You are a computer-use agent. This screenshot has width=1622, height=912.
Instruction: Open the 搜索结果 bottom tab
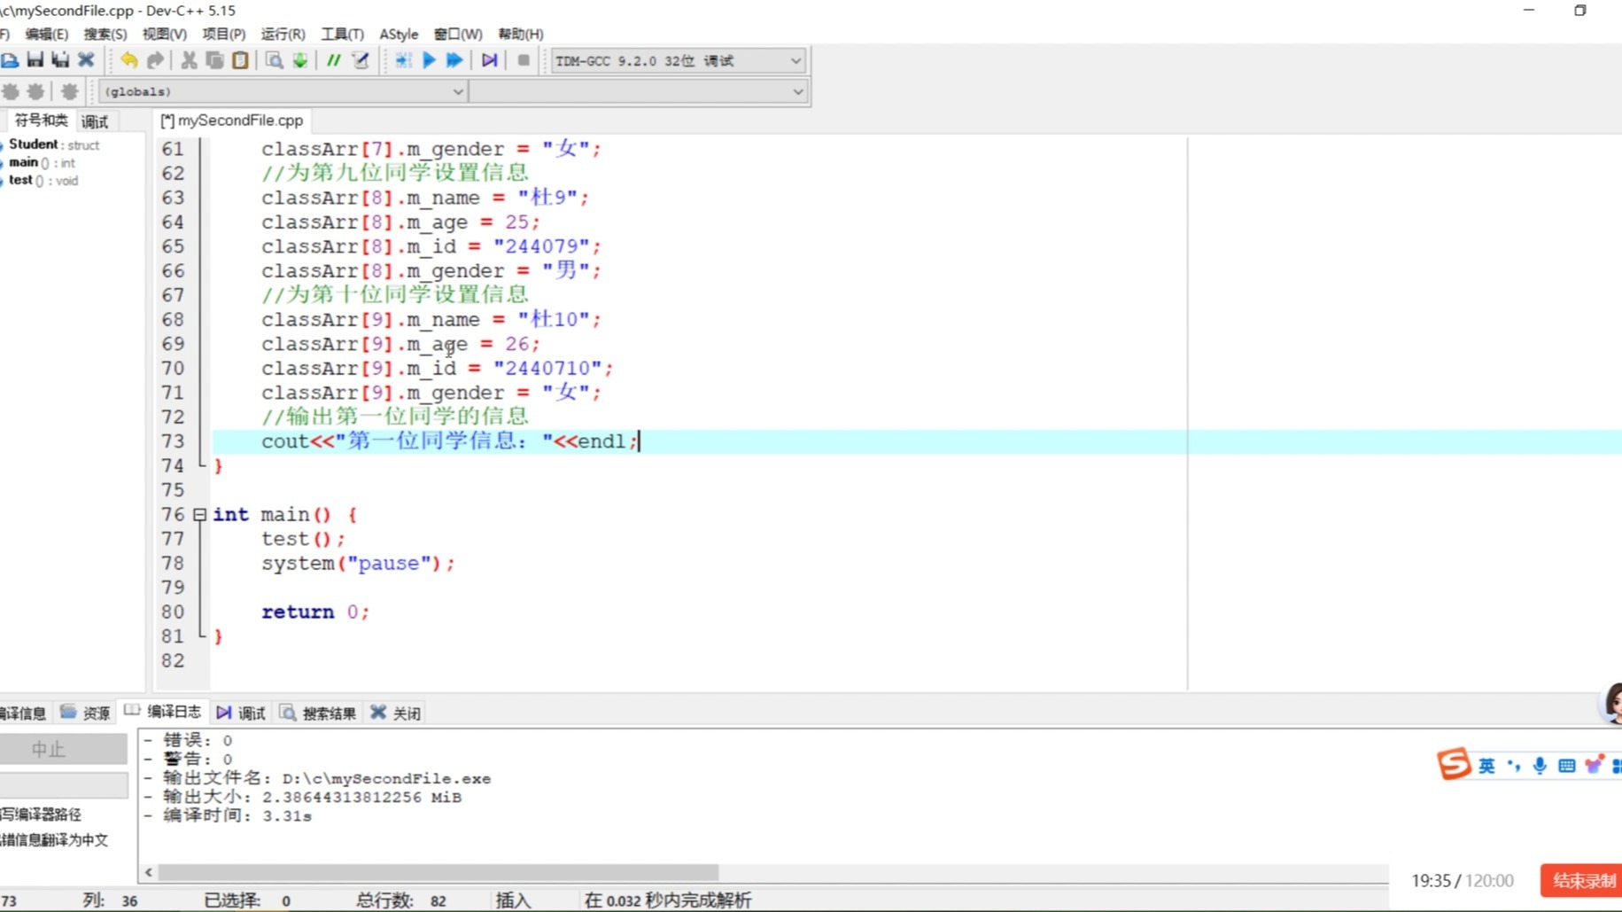pyautogui.click(x=318, y=713)
